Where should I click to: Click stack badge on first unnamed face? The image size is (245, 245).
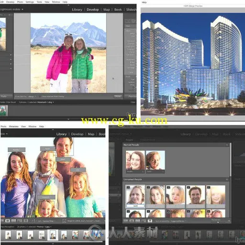click(128, 188)
